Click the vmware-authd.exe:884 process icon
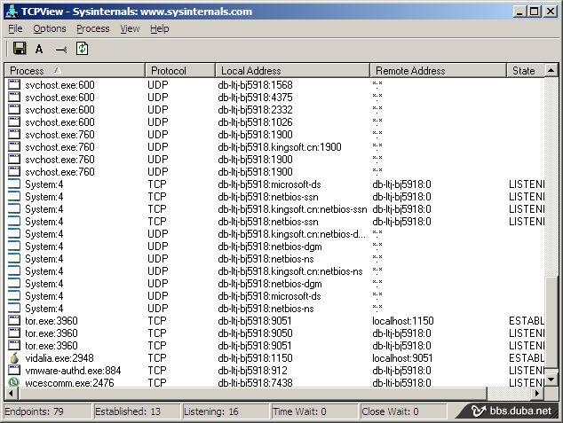This screenshot has height=423, width=563. tap(14, 370)
